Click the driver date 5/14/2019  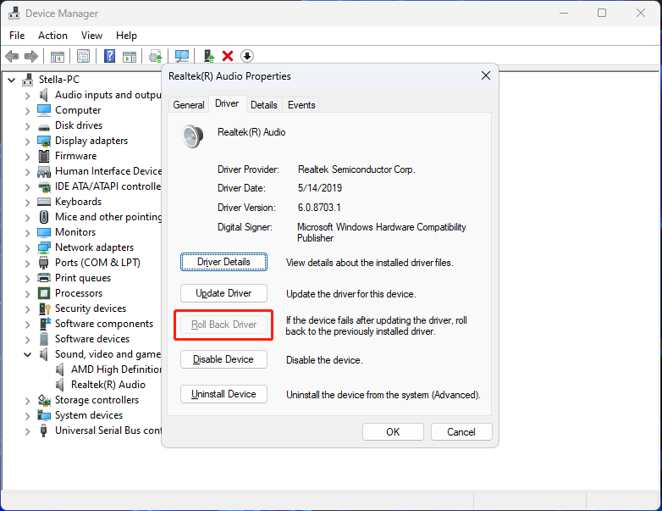point(320,188)
